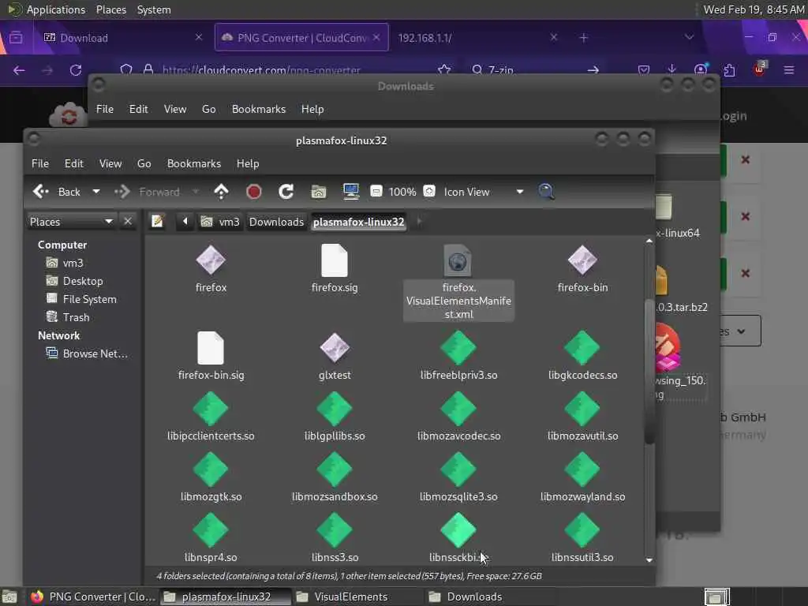Go up to parent folder

coord(221,192)
